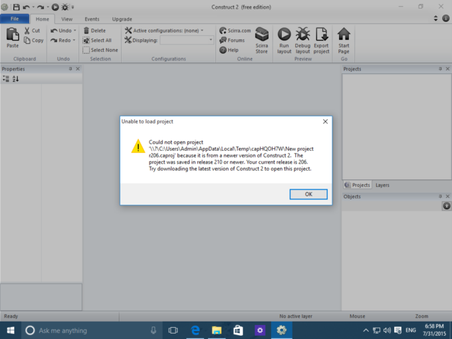Click the Export project icon

coord(322,34)
